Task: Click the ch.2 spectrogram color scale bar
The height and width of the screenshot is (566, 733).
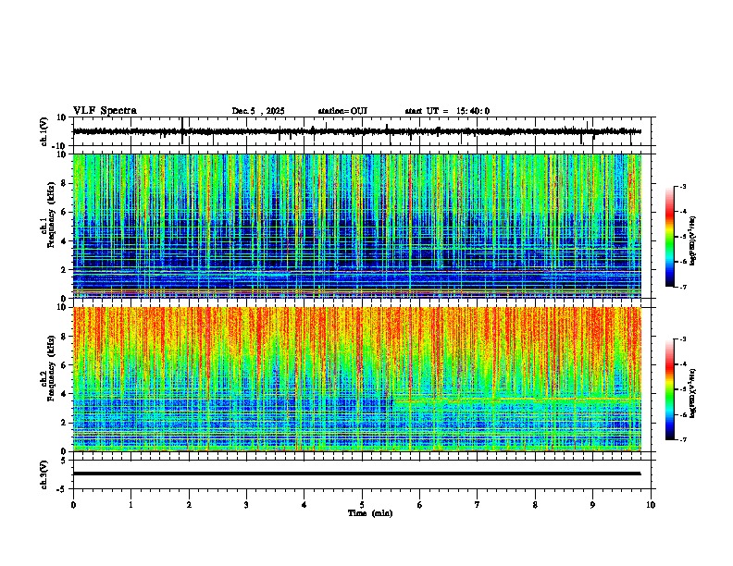Action: (669, 389)
